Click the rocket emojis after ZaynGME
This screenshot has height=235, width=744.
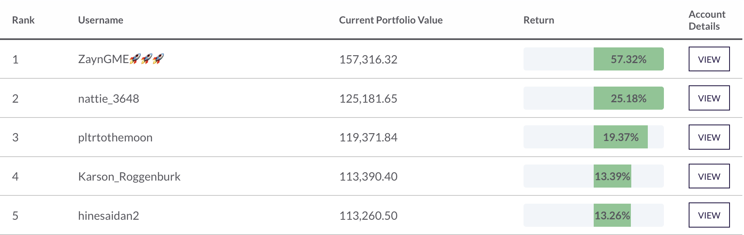(147, 59)
